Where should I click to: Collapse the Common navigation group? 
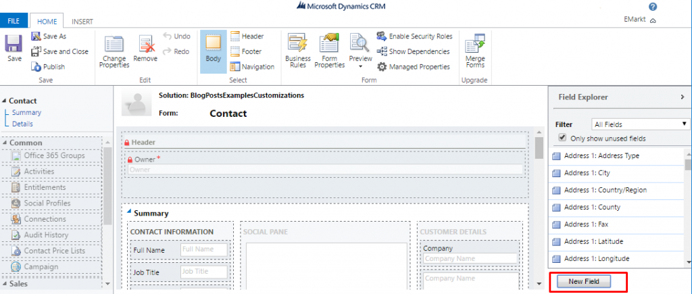pos(5,143)
